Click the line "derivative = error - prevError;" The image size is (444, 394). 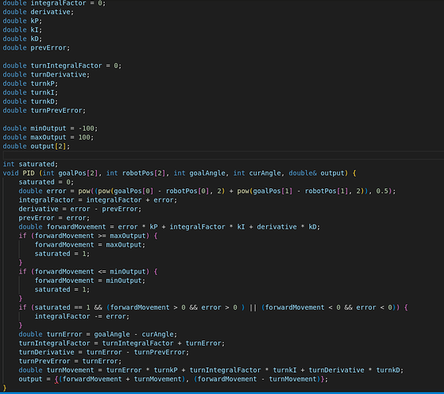point(80,209)
